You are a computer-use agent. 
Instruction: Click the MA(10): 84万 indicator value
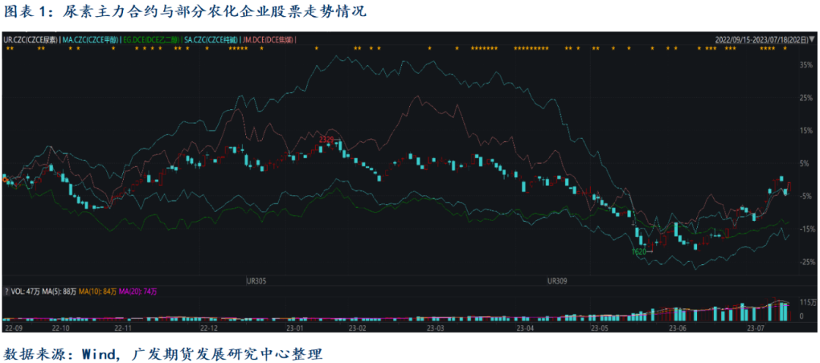coord(98,292)
